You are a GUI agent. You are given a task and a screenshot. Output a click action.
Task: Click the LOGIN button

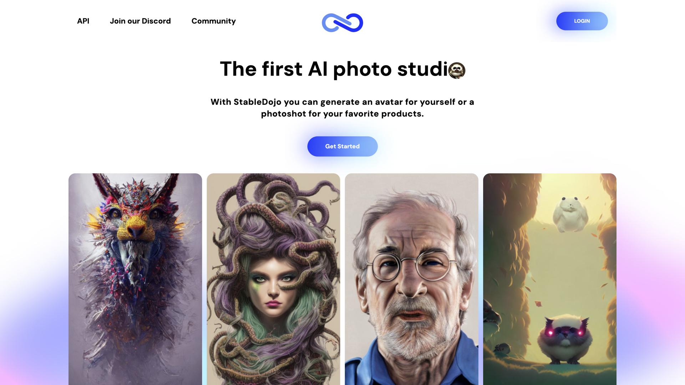coord(582,21)
